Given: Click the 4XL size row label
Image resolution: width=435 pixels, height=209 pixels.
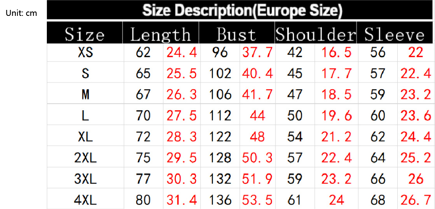Looking at the screenshot, I should point(85,200).
